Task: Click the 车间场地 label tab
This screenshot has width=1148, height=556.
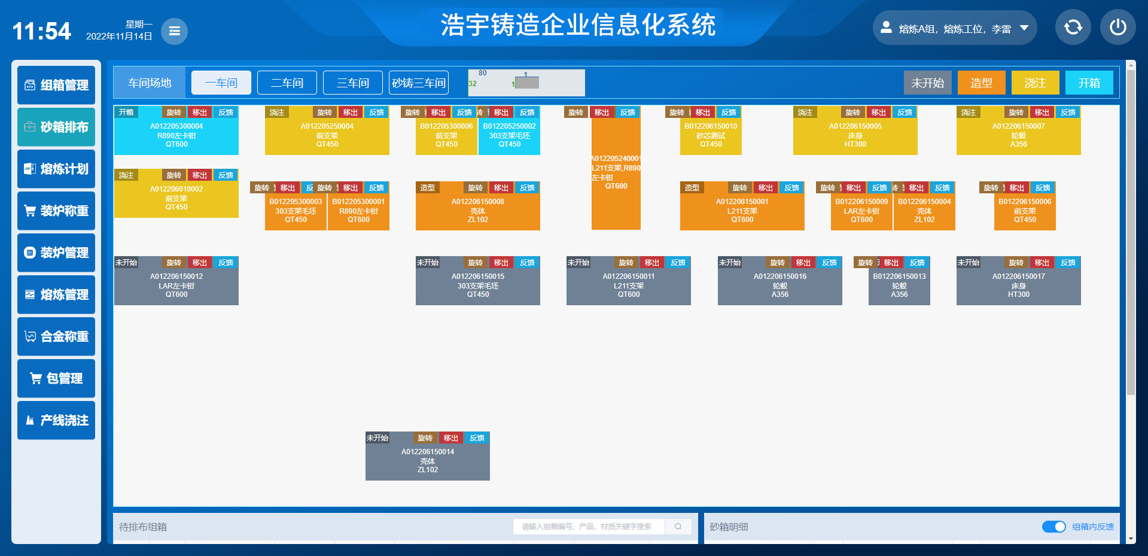Action: tap(150, 83)
